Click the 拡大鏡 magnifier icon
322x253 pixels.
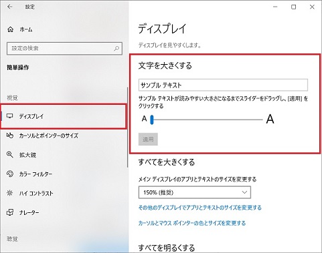[x=10, y=155]
